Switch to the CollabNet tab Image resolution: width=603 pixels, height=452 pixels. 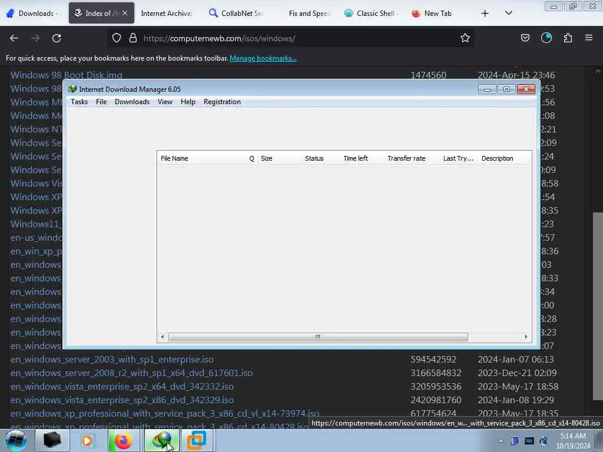[236, 14]
